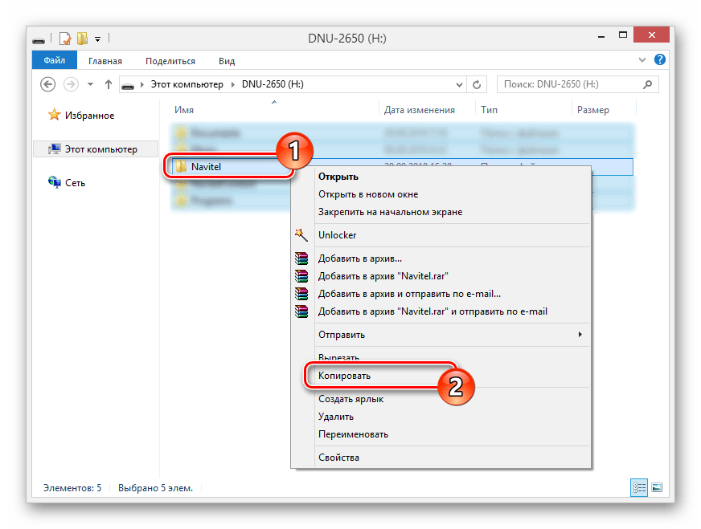Switch to details view in status bar

640,487
